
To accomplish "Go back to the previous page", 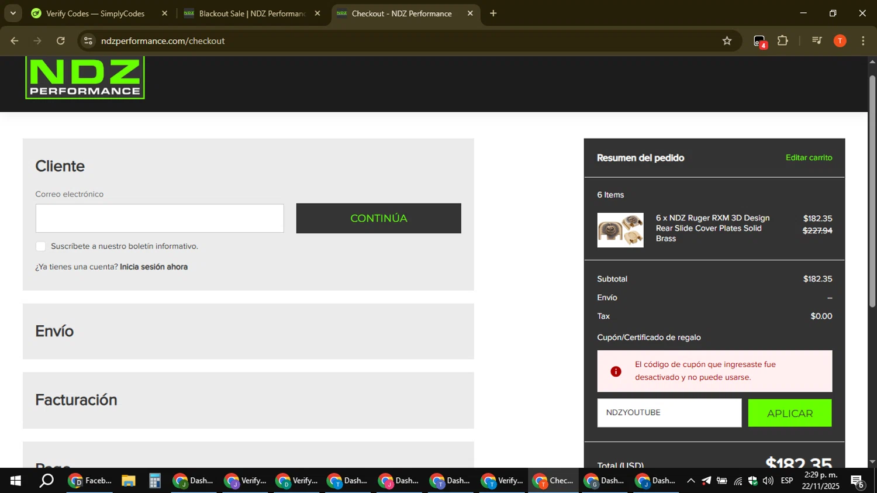I will click(x=15, y=41).
